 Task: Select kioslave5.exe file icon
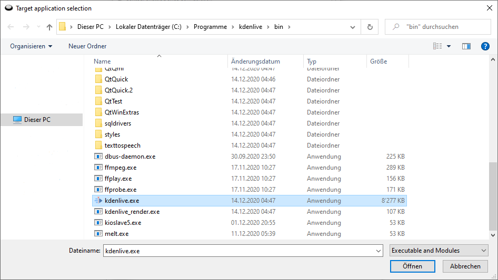tap(98, 223)
